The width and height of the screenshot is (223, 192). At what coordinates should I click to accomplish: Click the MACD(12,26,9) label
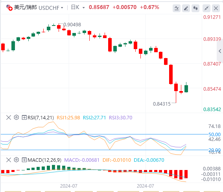click(44, 160)
